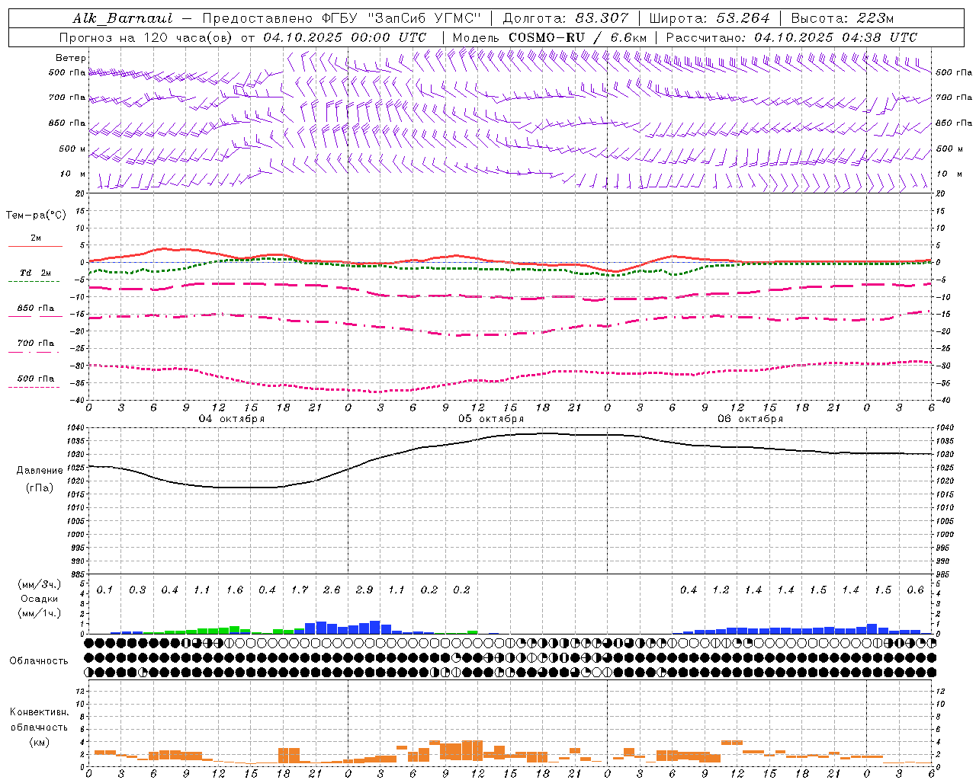Click the date label '04 октября'

click(232, 418)
